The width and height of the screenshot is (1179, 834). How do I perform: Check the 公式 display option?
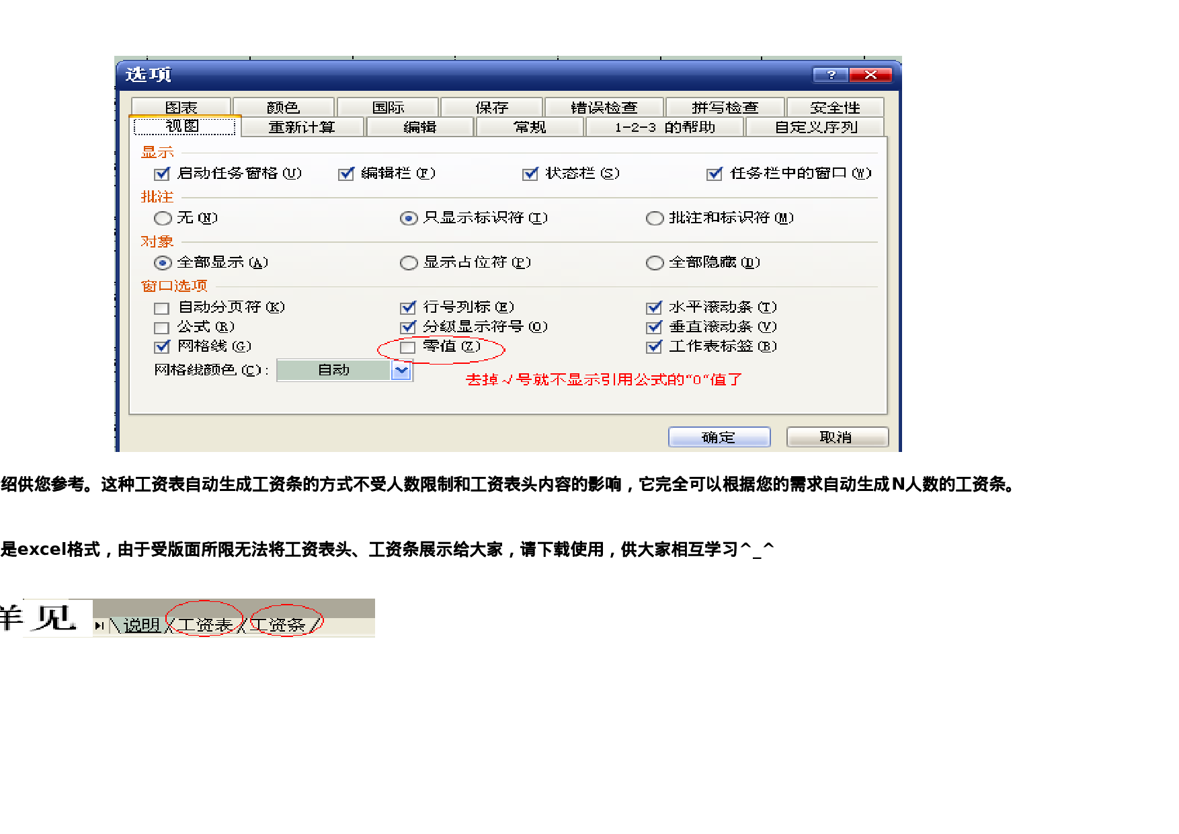point(161,328)
